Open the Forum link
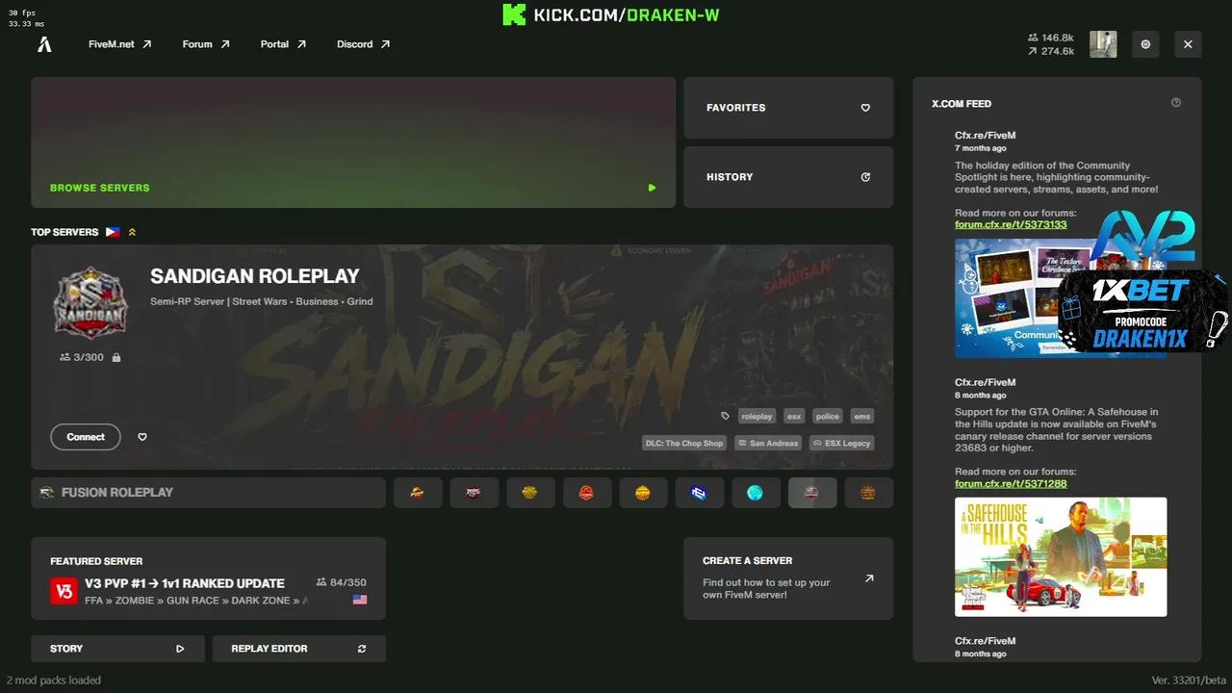1232x693 pixels. 206,44
